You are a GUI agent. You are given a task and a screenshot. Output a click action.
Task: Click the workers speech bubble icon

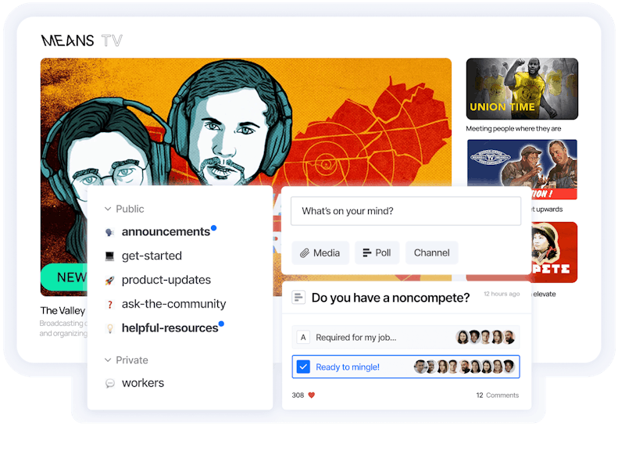(x=110, y=383)
